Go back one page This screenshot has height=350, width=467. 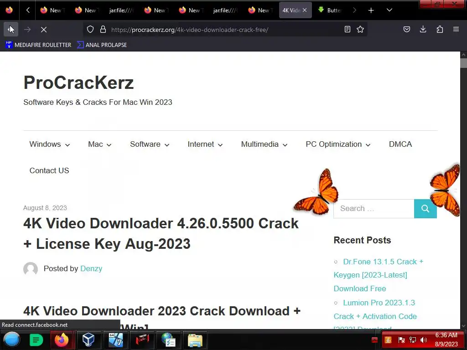(x=11, y=30)
